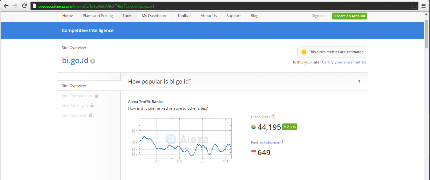Click the 'Global Rank' label
This screenshot has width=430, height=180.
(x=261, y=117)
